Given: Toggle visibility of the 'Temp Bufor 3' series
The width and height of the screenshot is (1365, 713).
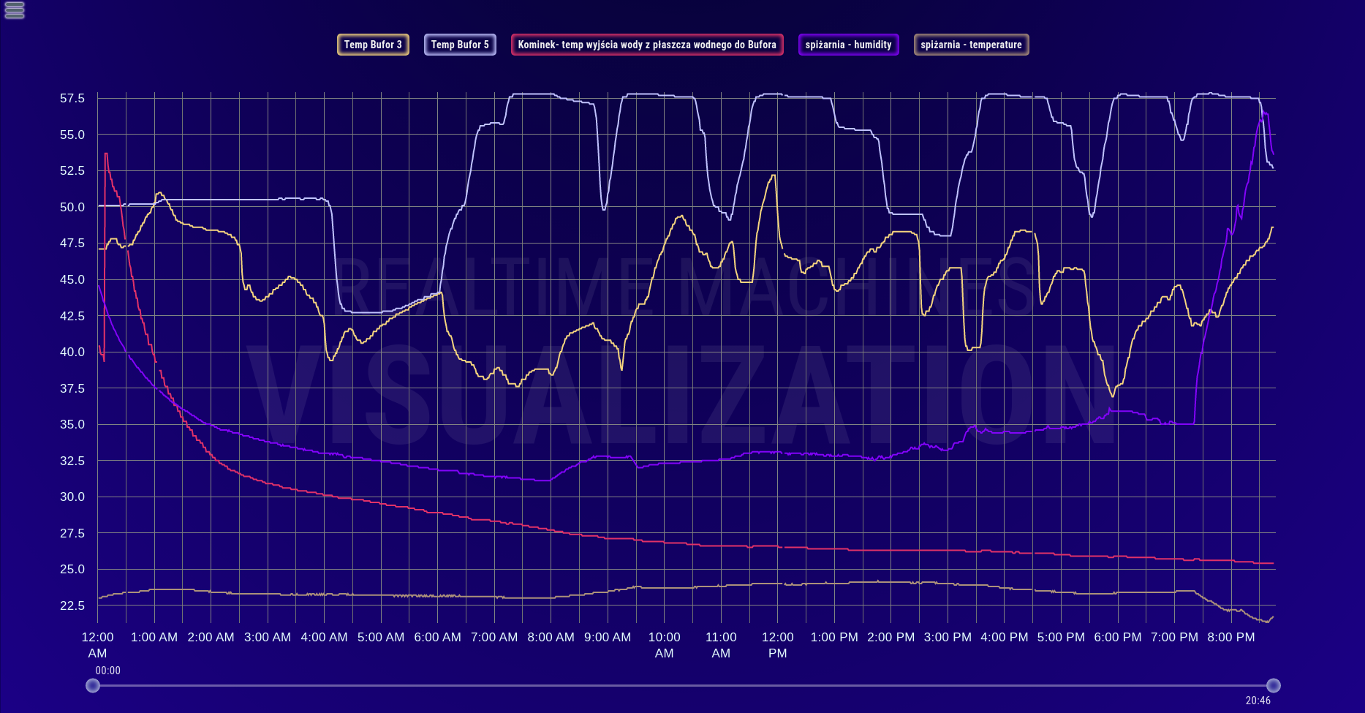Looking at the screenshot, I should pos(373,45).
